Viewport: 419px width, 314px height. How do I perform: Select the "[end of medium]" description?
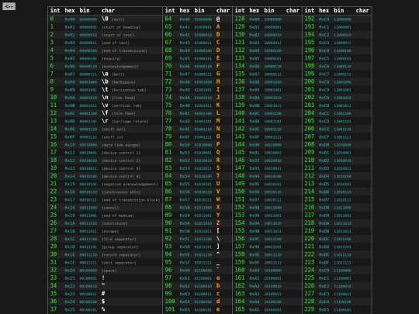(118, 216)
